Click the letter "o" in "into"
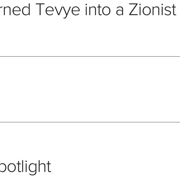Image resolution: width=180 pixels, height=180 pixels. point(107,12)
